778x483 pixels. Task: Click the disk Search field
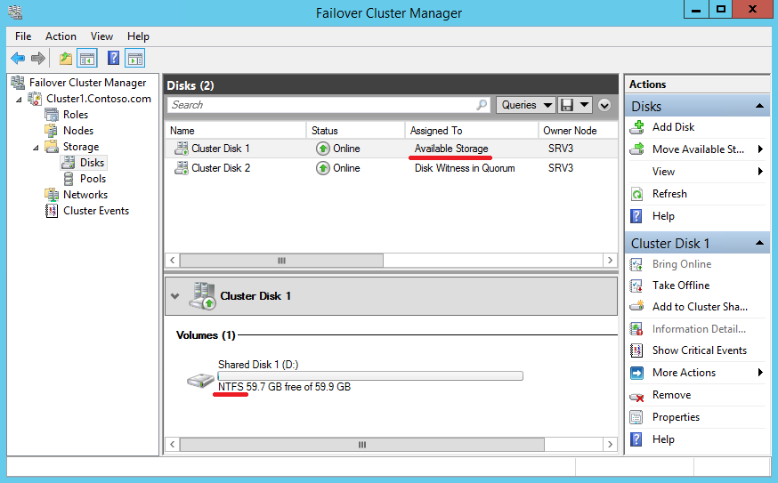point(320,105)
